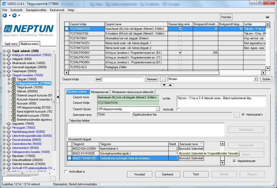
Task: Click the Frissítés button
Action: tap(226, 17)
